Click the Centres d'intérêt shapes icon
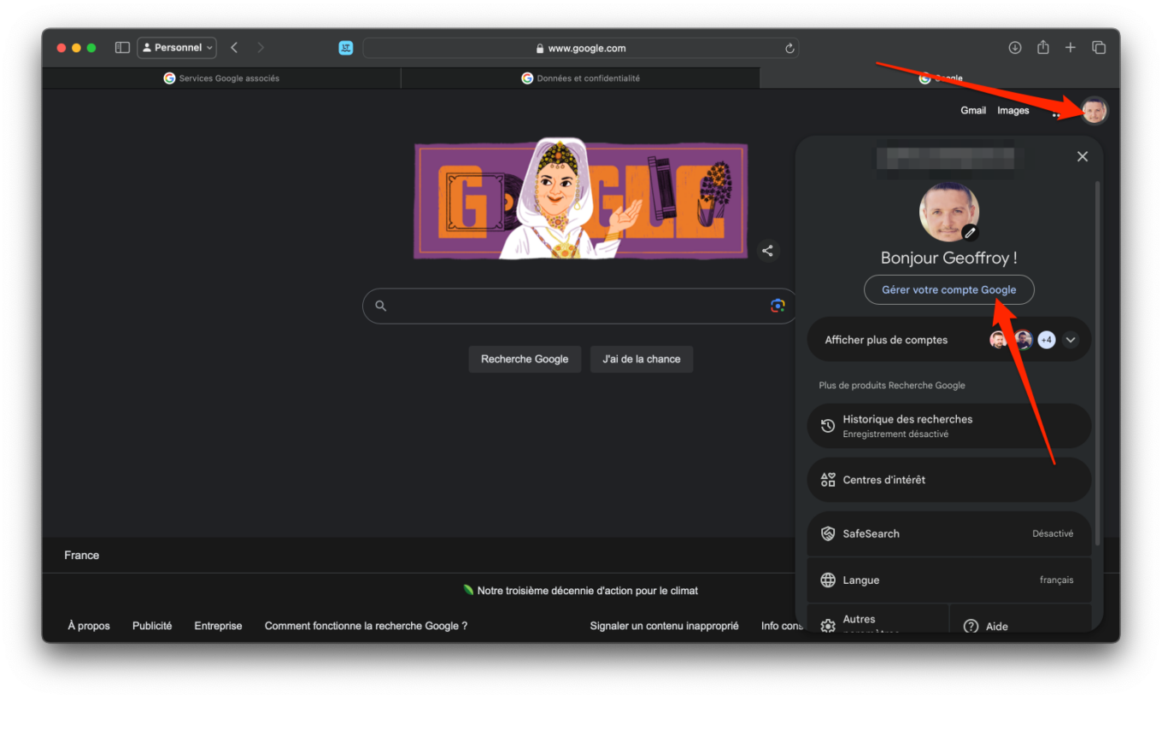1162x729 pixels. [828, 480]
